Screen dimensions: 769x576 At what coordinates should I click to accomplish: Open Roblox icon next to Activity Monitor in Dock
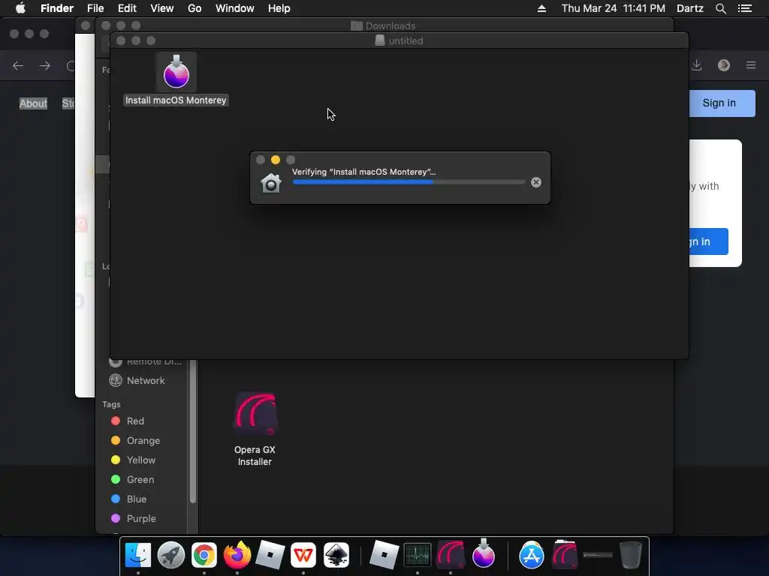384,555
